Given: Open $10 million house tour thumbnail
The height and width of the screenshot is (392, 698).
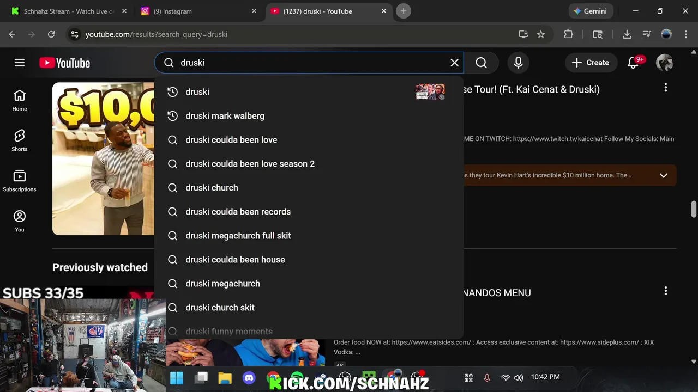Looking at the screenshot, I should tap(104, 158).
